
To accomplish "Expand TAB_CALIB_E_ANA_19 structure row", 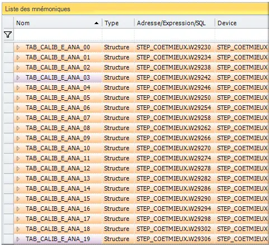I will click(18, 239).
